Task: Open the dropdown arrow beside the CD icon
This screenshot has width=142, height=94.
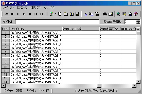Action: 56,14
